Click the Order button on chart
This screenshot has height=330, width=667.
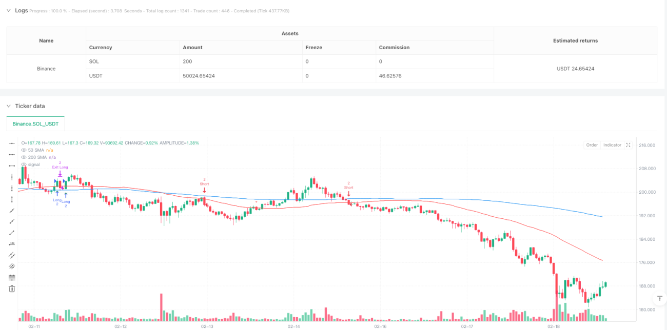[x=592, y=145]
